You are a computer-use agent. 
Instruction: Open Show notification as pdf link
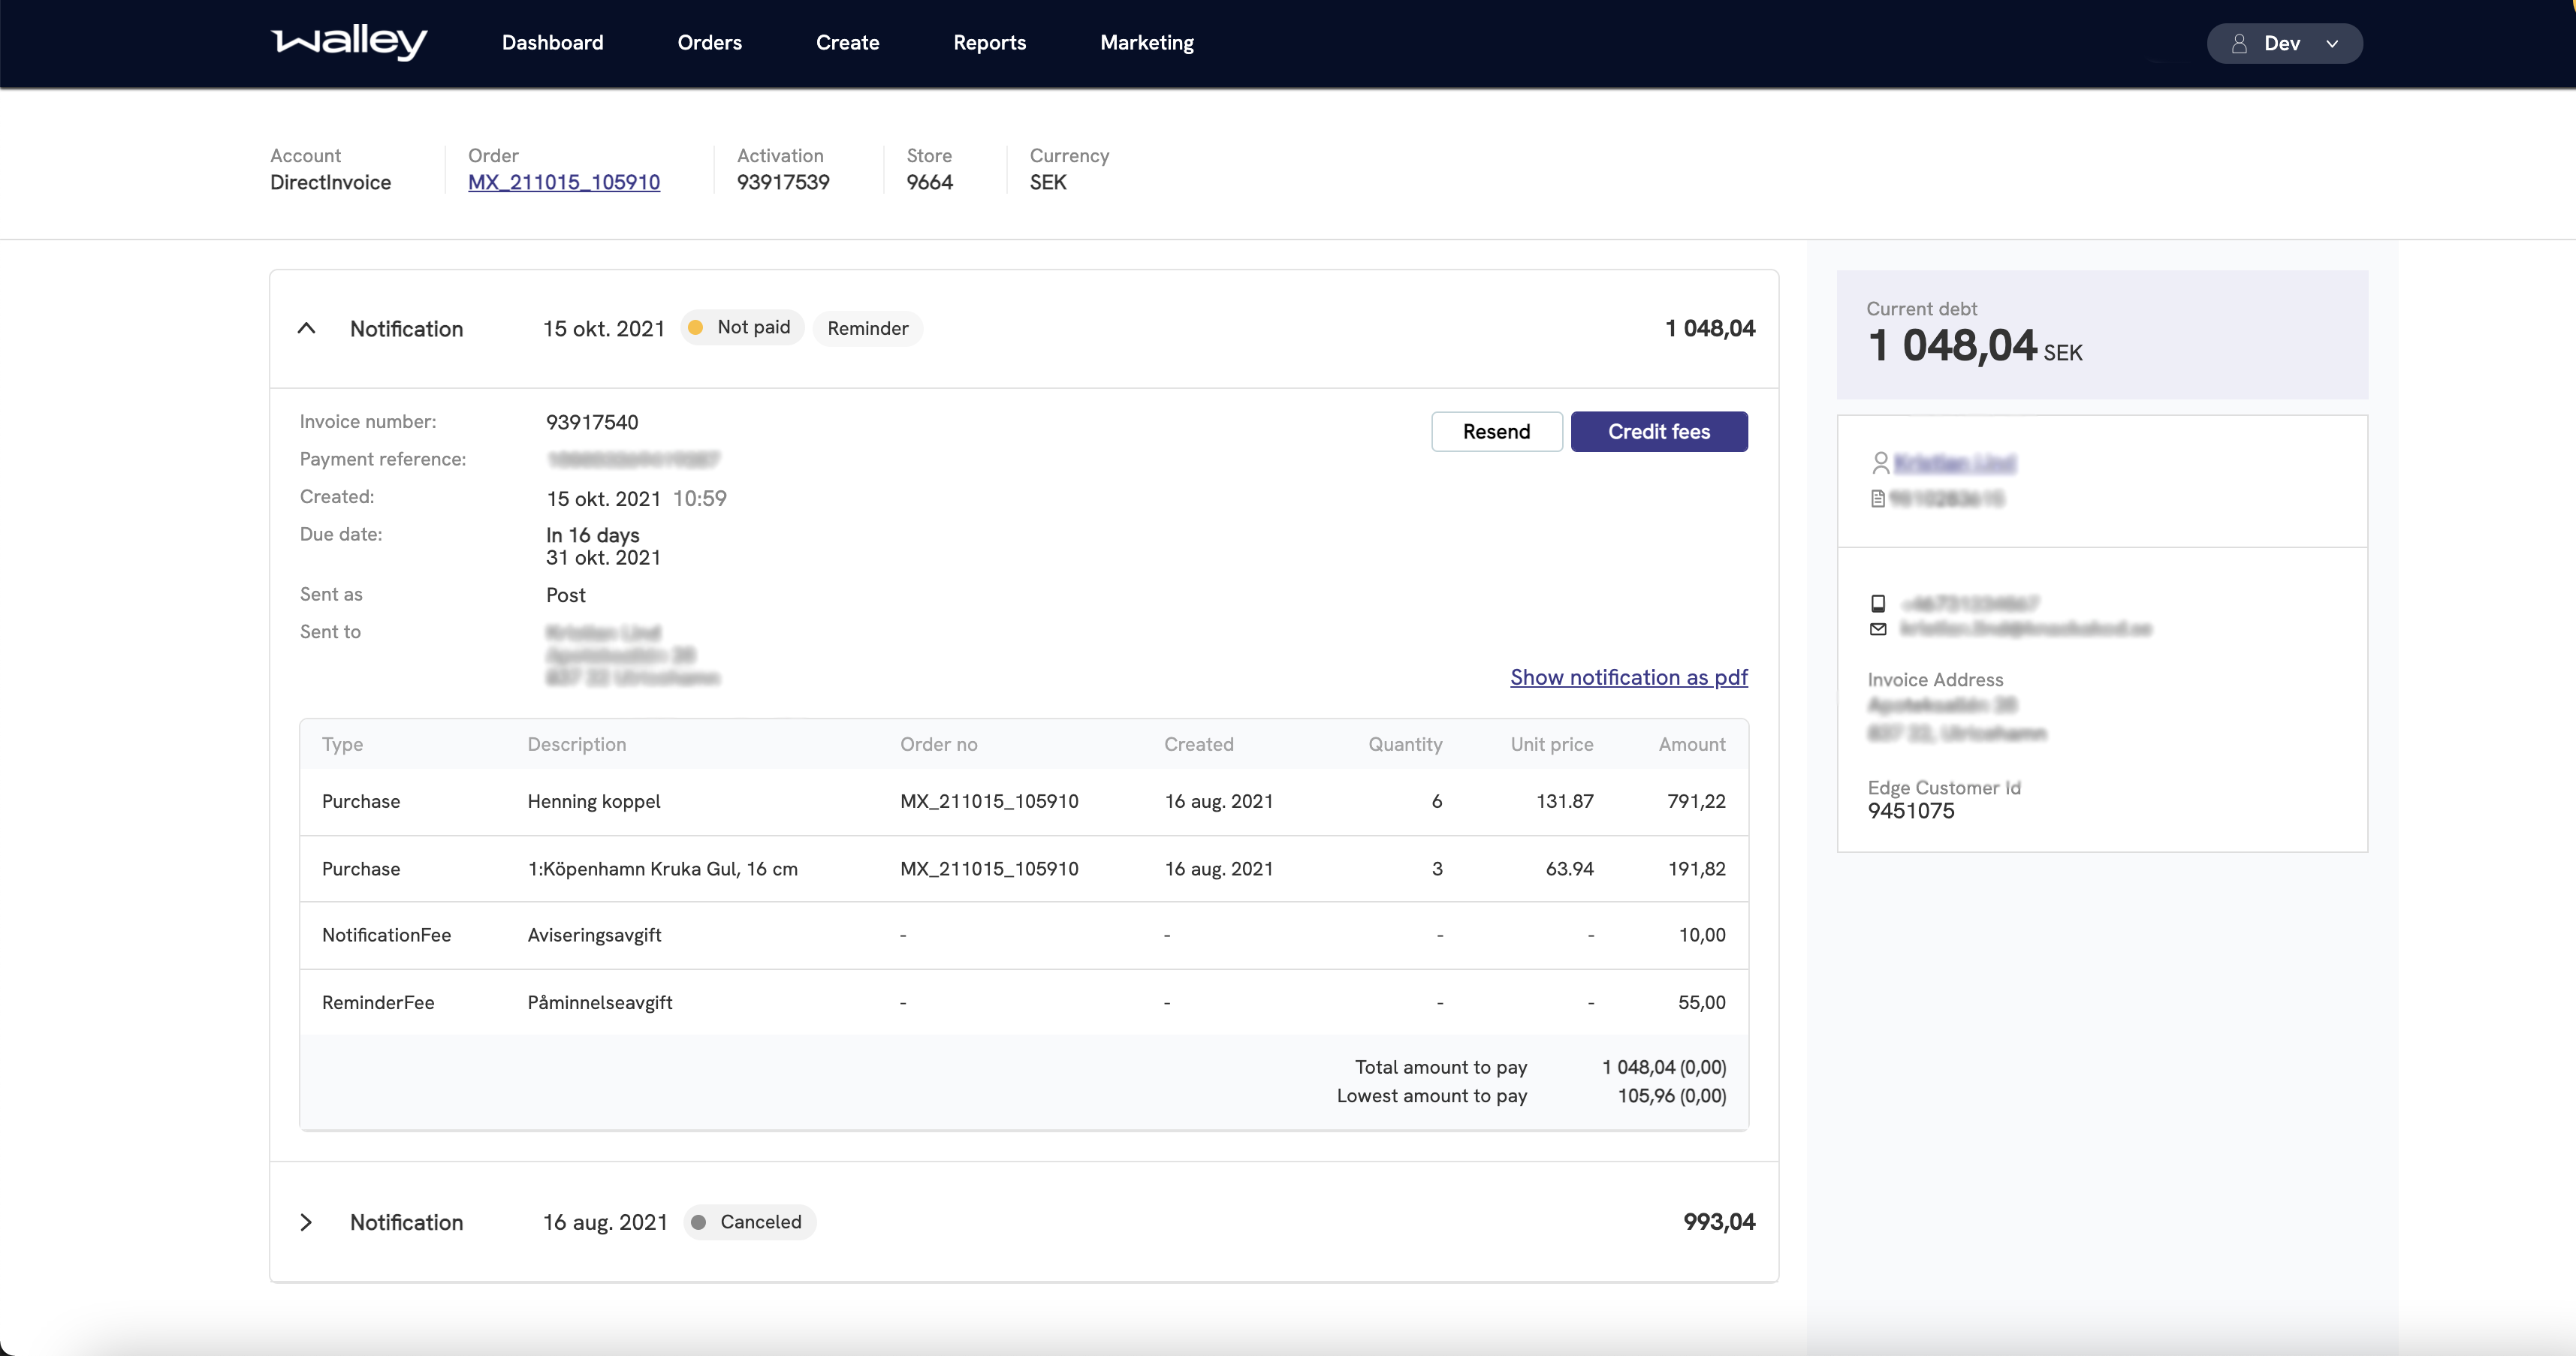pos(1628,677)
